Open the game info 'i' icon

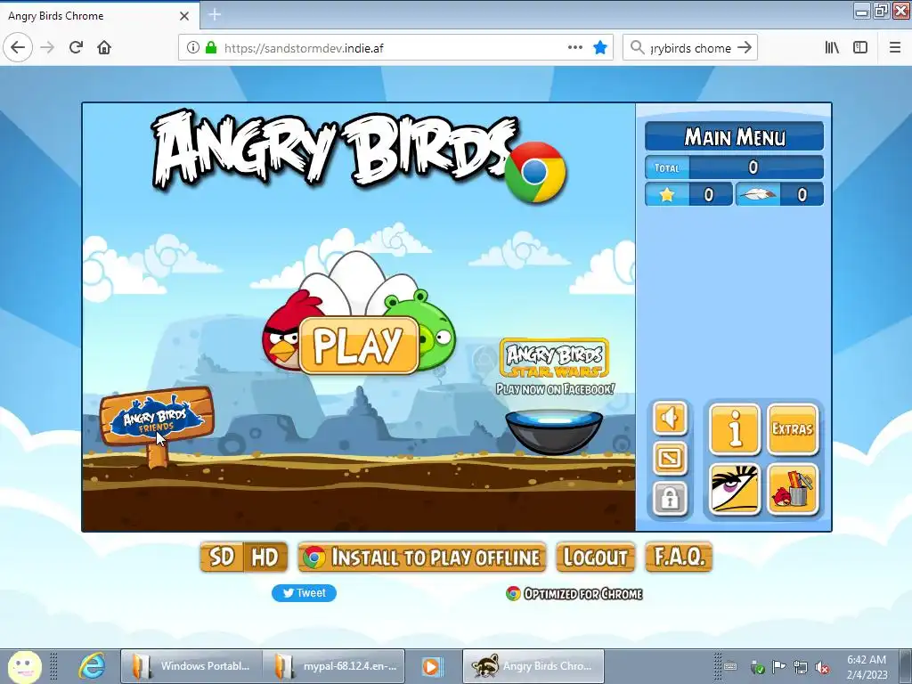735,429
